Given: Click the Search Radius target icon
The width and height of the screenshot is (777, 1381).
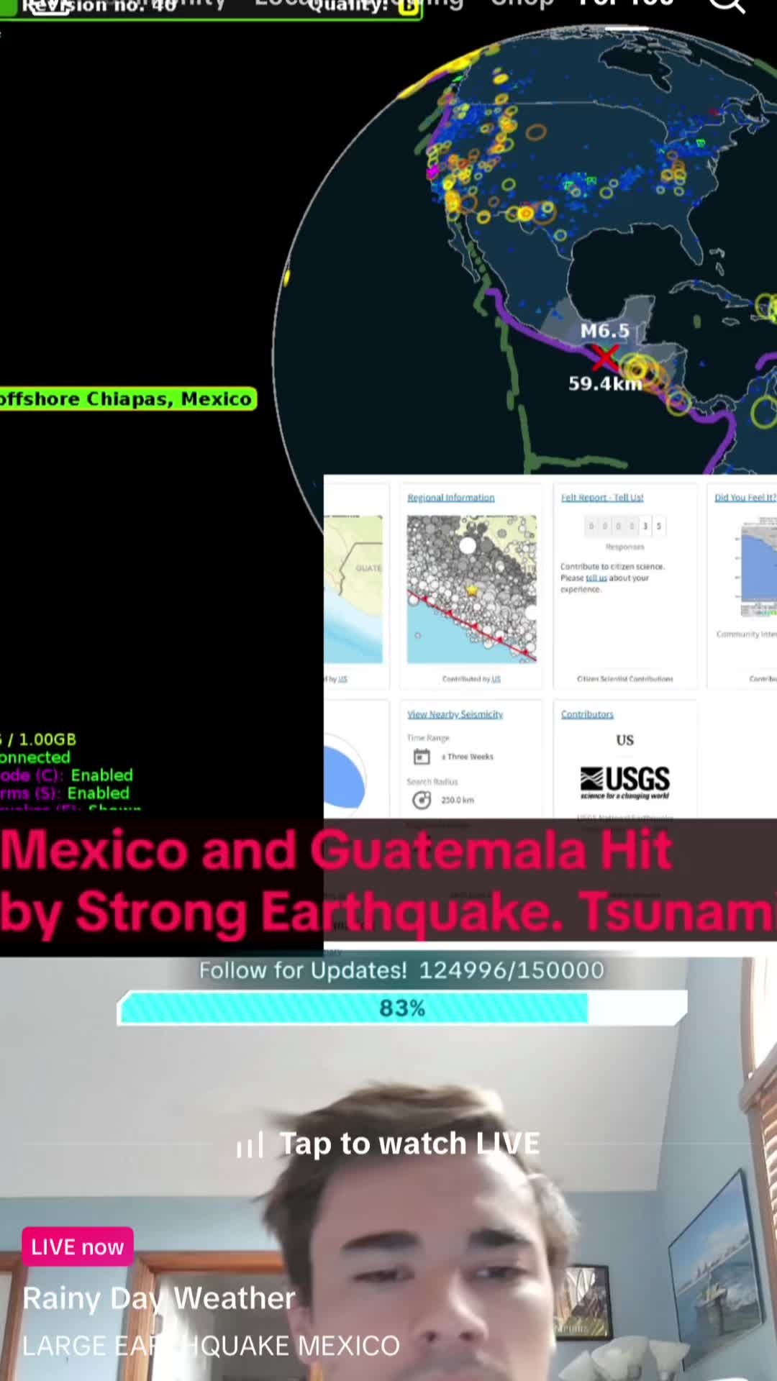Looking at the screenshot, I should click(422, 800).
